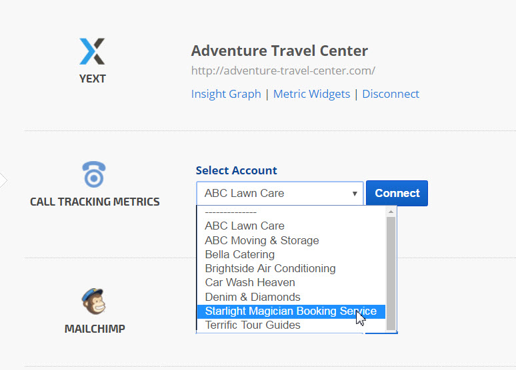Choose ABC Lawn Care from the list
Image resolution: width=516 pixels, height=370 pixels.
tap(245, 226)
